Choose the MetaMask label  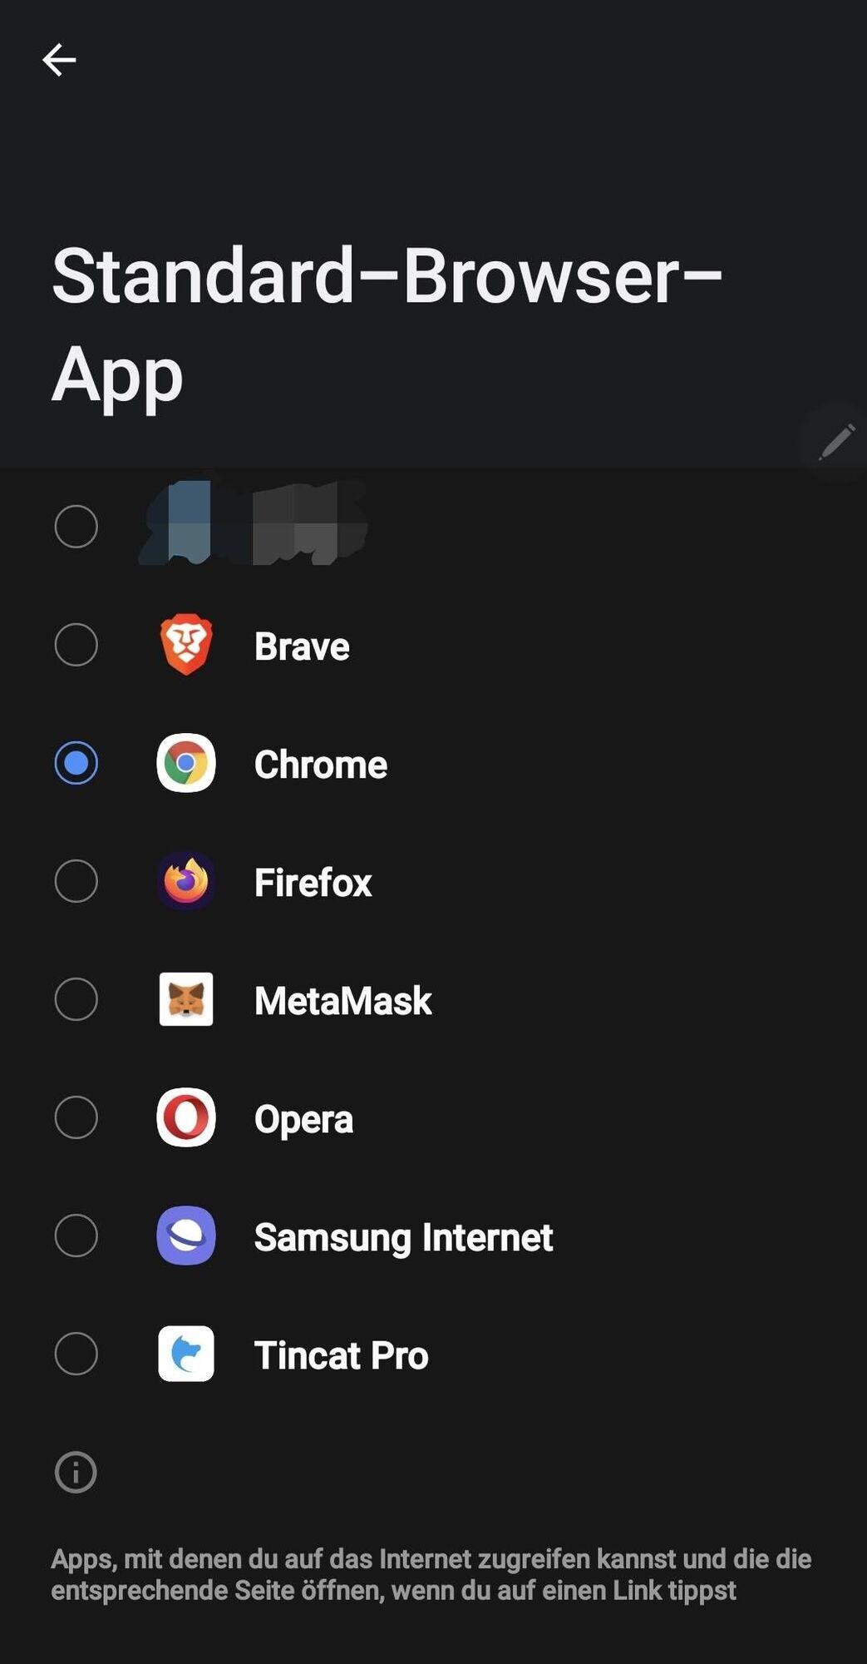click(x=342, y=1000)
